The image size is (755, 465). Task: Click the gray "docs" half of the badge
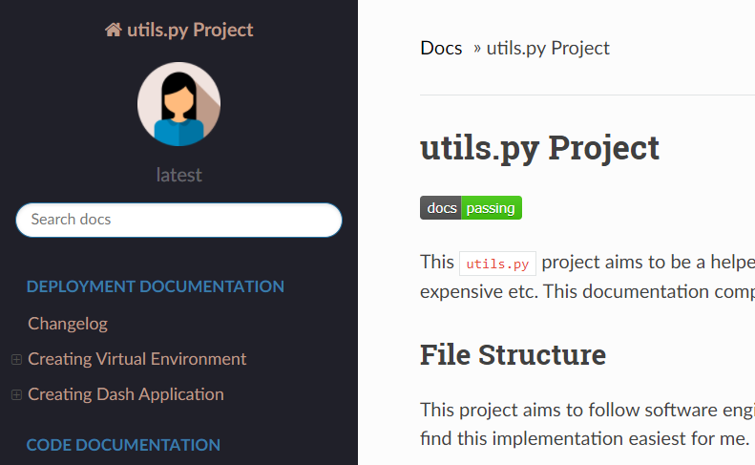(x=441, y=208)
